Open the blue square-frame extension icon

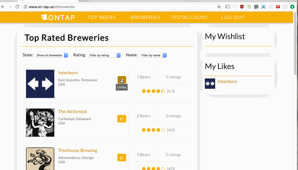point(264,7)
